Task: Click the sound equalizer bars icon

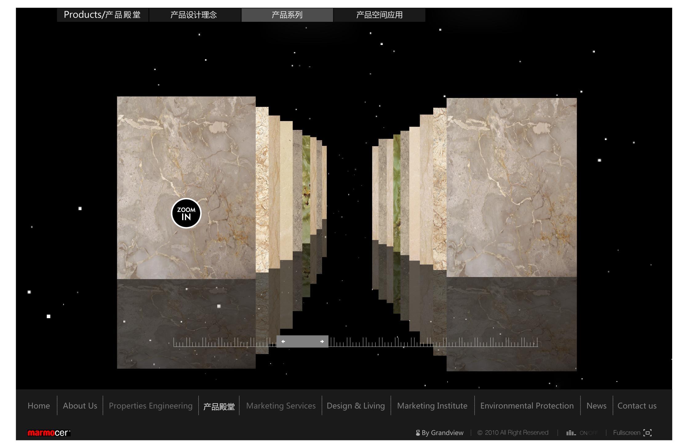Action: click(571, 433)
